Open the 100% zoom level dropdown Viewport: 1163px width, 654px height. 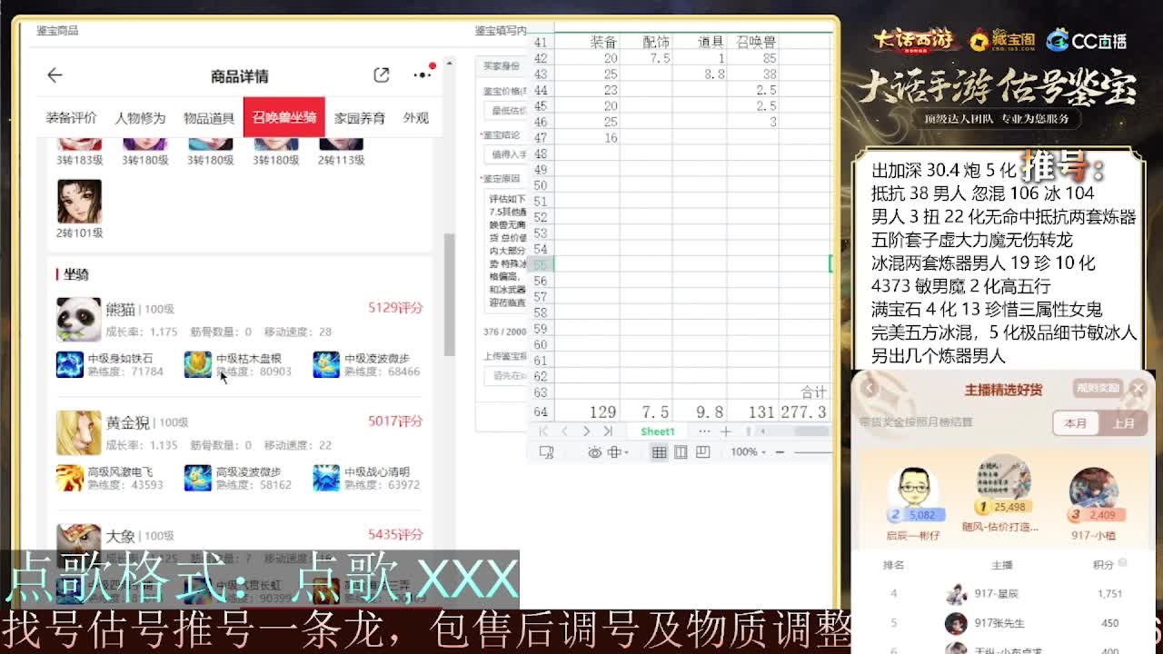(x=749, y=452)
